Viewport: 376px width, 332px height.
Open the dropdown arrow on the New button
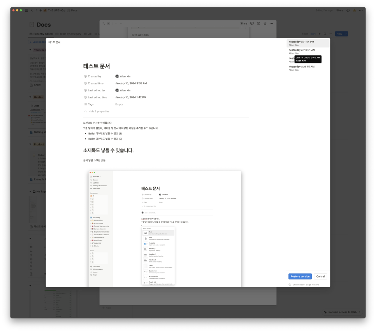(x=346, y=34)
